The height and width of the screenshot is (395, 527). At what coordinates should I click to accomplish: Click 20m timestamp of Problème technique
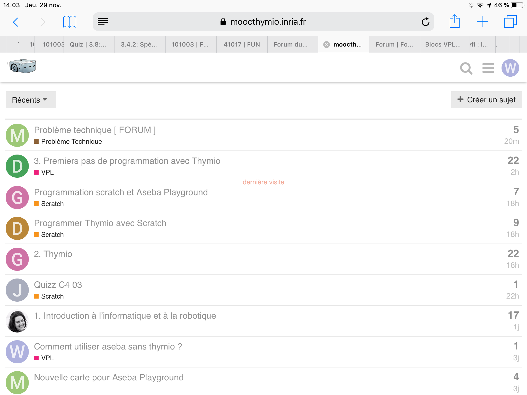[x=512, y=141]
